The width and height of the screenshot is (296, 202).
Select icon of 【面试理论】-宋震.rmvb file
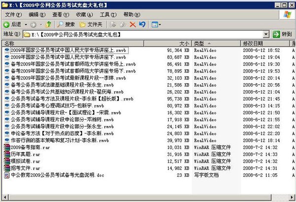[7, 113]
